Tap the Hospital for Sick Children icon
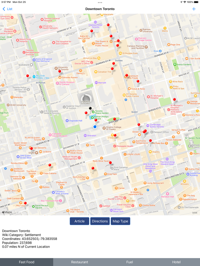Viewport: 200px width, 266px height. tap(53, 42)
